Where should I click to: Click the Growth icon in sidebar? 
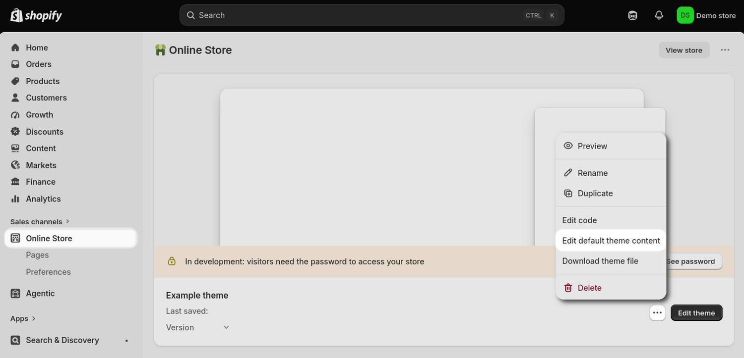[15, 115]
